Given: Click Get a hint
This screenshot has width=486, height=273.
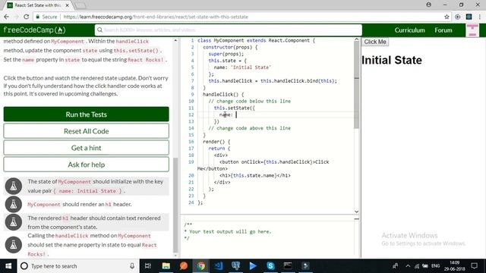Looking at the screenshot, I should point(86,148).
